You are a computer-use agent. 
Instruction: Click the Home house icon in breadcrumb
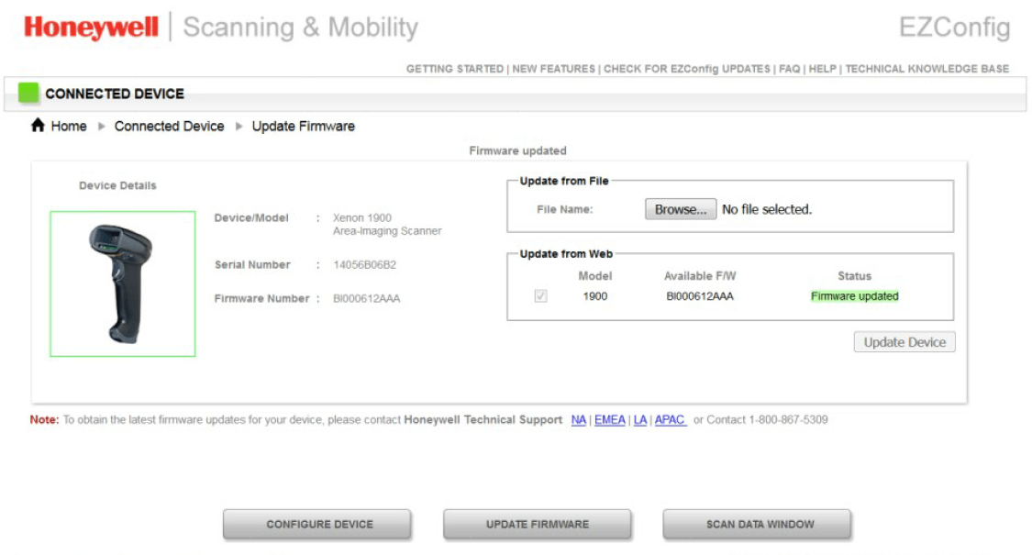[x=38, y=125]
